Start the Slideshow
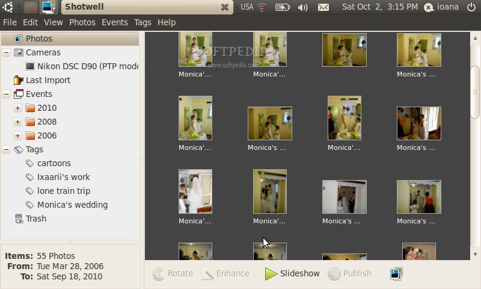 (x=292, y=273)
